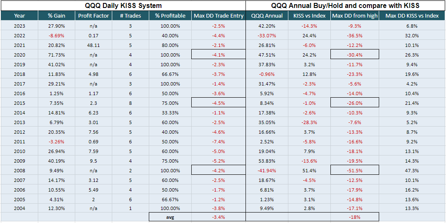
Task: Select the 'KISS vs Index' column header
Action: (309, 16)
